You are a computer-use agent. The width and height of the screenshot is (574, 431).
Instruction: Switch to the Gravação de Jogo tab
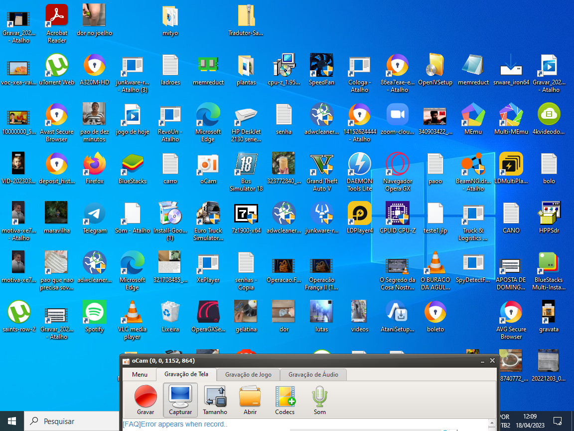[x=248, y=375]
